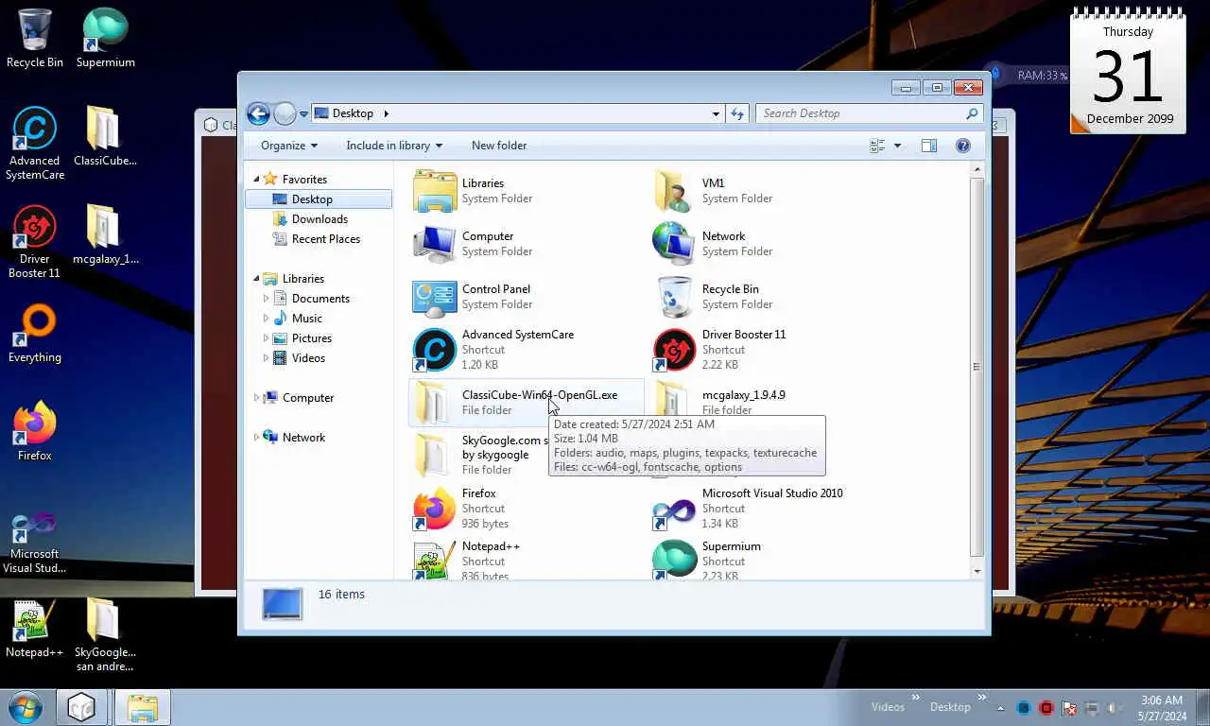Collapse the Libraries tree section
Screen dimensions: 1210x726
[x=256, y=278]
